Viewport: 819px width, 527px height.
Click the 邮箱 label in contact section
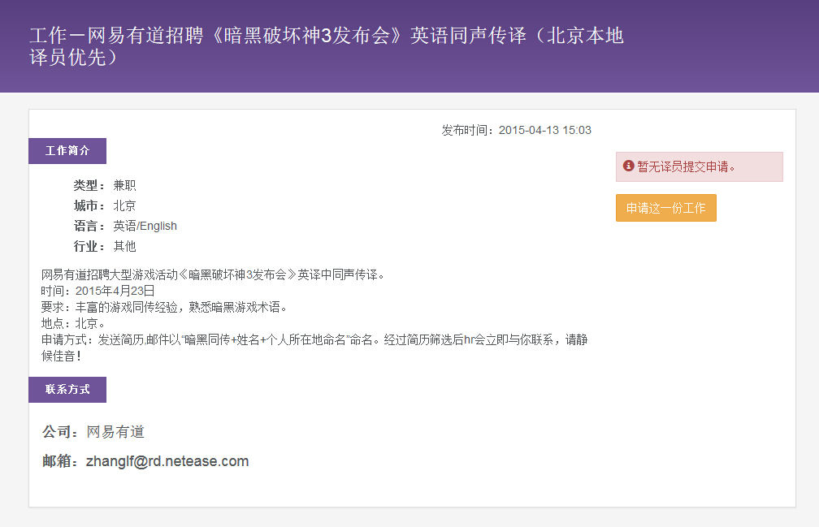coord(60,461)
